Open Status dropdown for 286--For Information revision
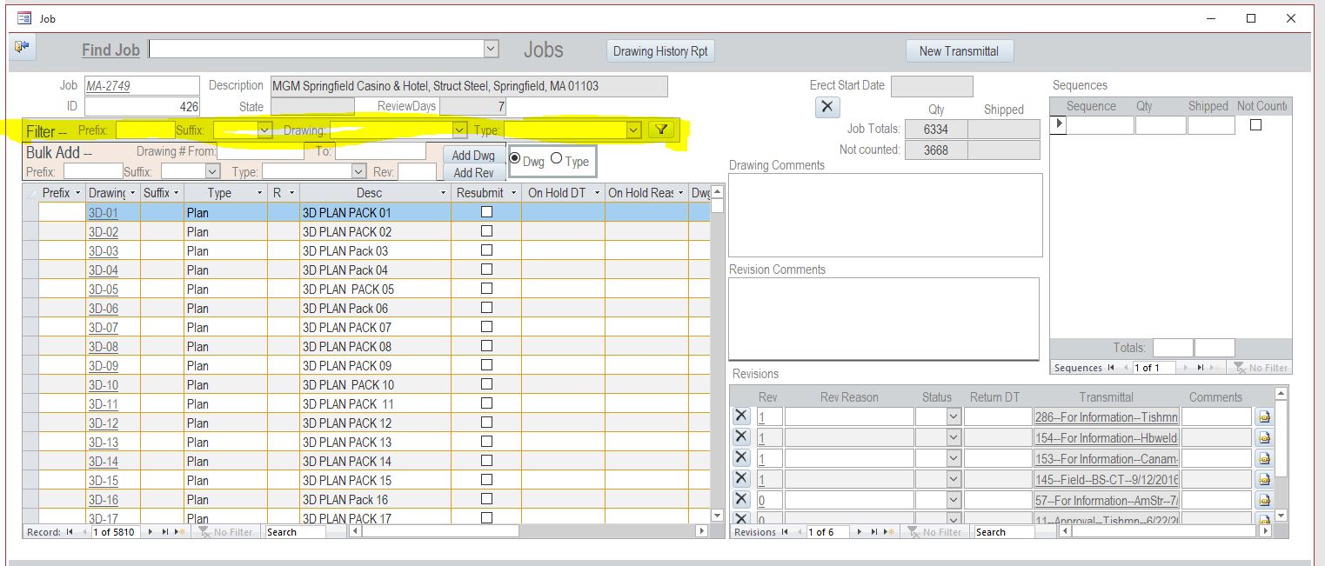 point(954,417)
